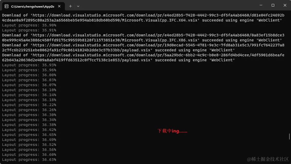
Task: Click 'Layout progress: 36.18%' line
Action: pos(29,100)
